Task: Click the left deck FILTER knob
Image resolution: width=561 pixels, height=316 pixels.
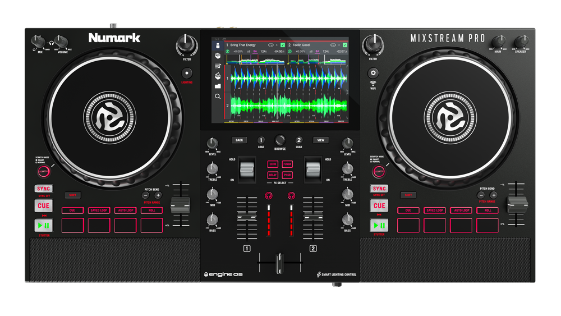Action: 186,46
